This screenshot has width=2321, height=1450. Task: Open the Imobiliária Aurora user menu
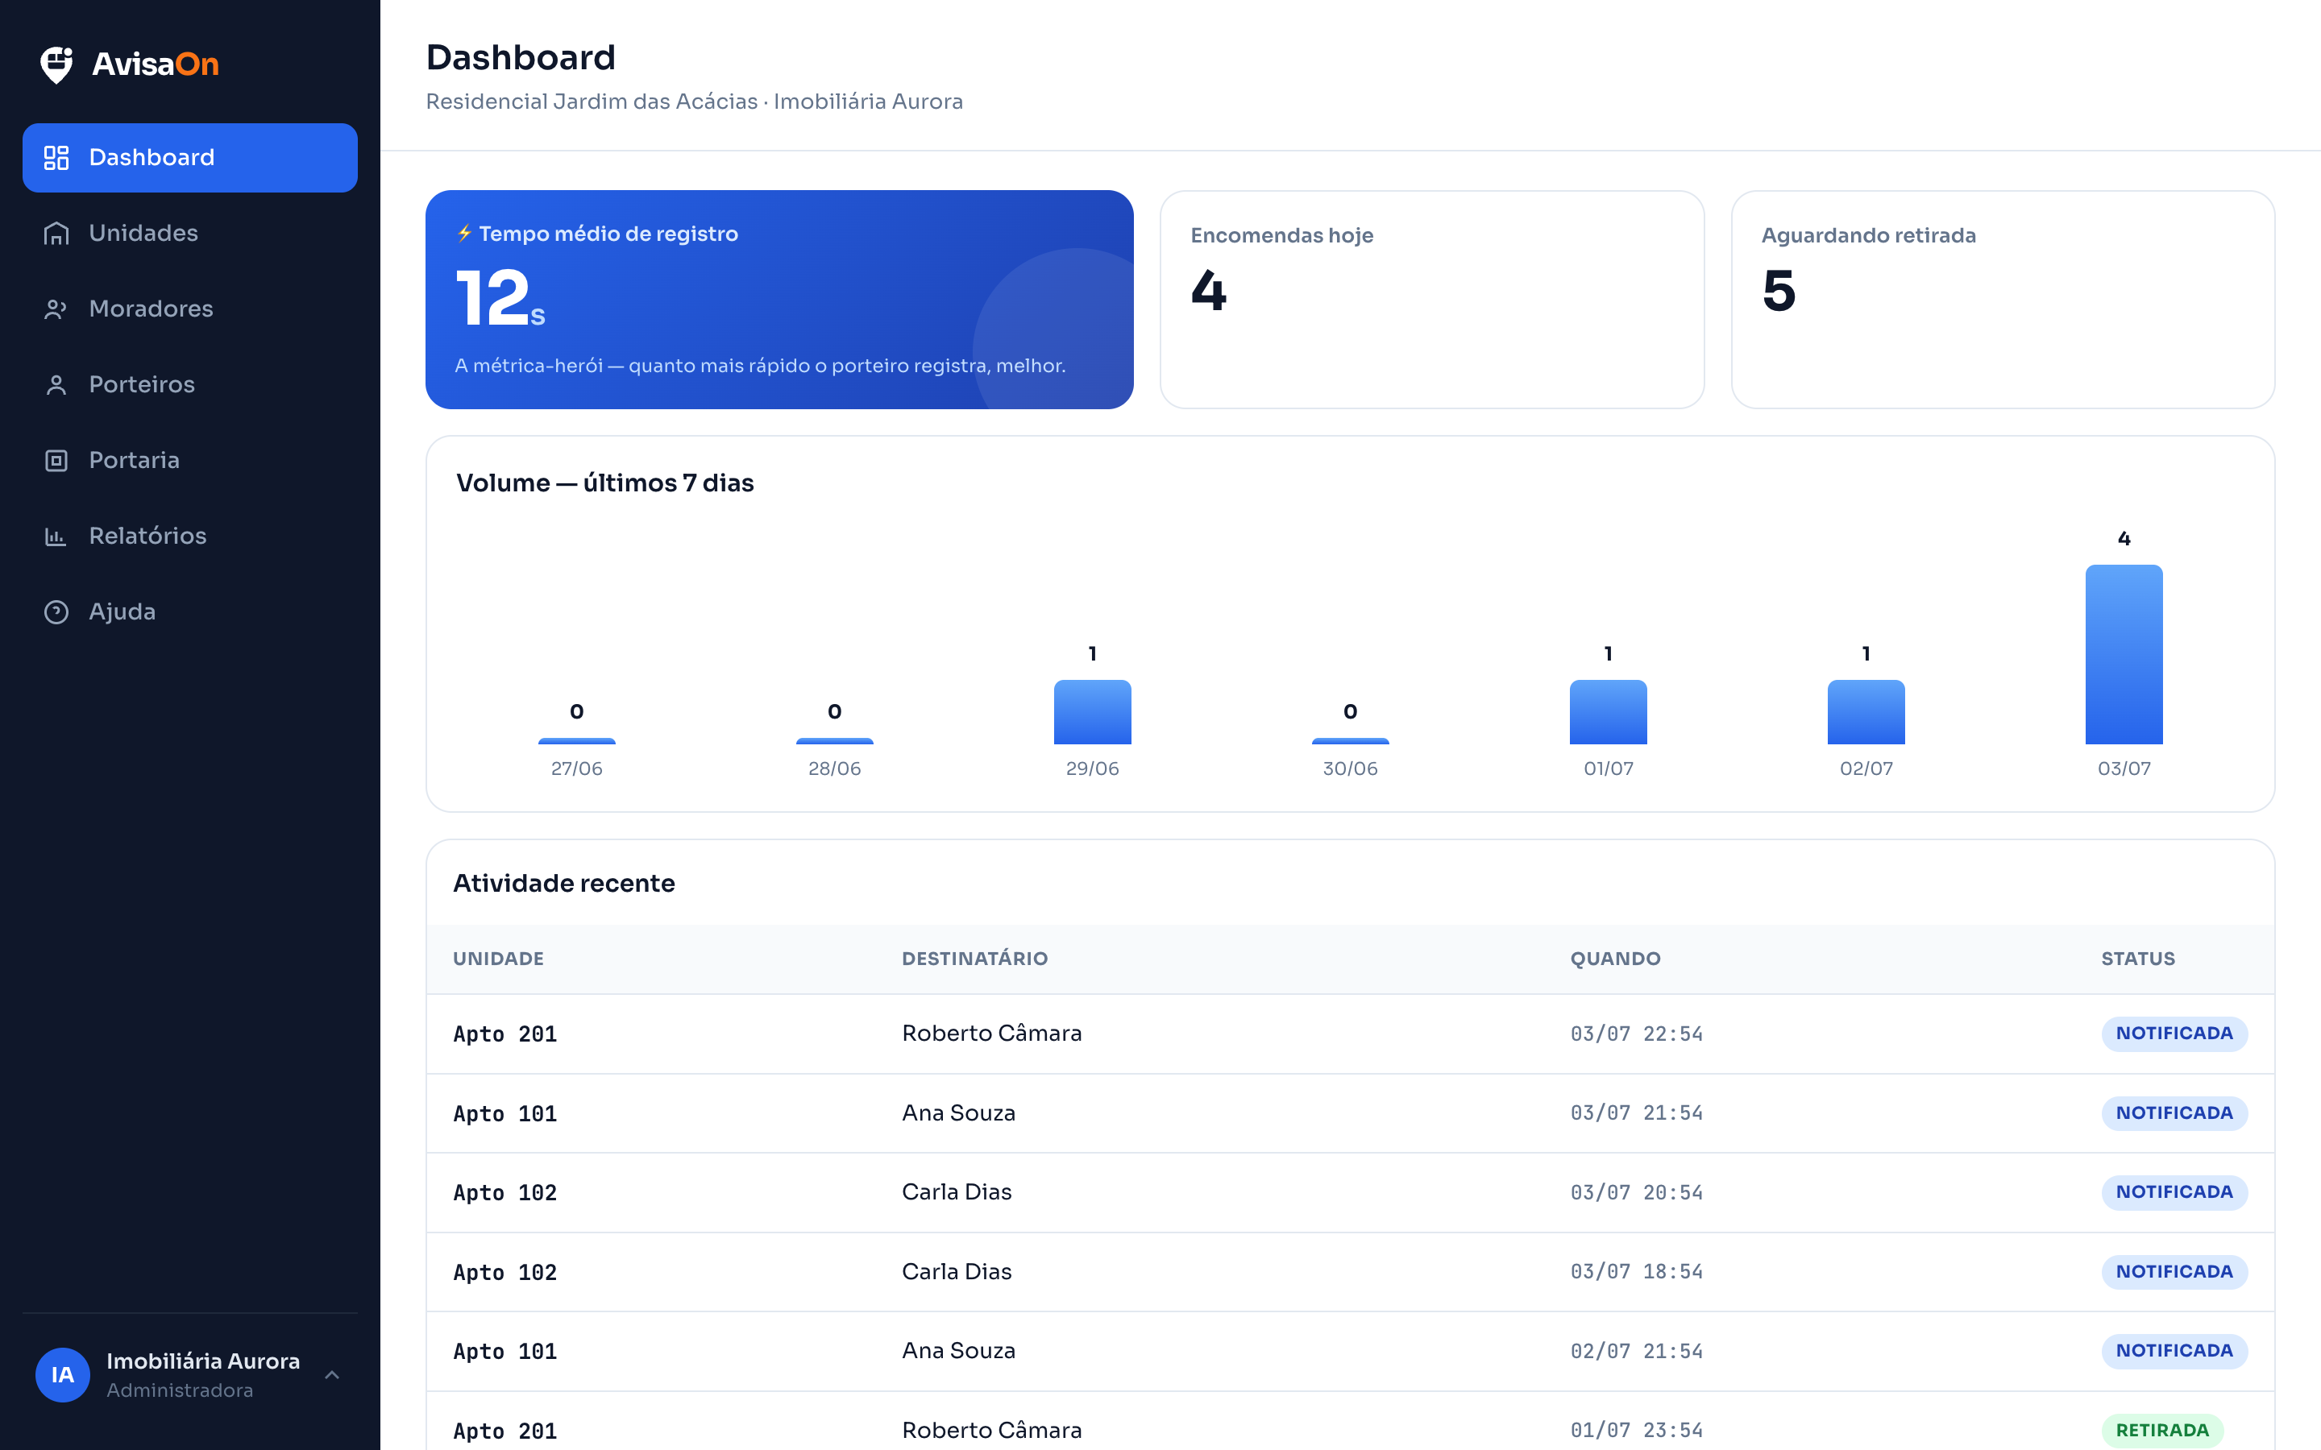click(190, 1375)
